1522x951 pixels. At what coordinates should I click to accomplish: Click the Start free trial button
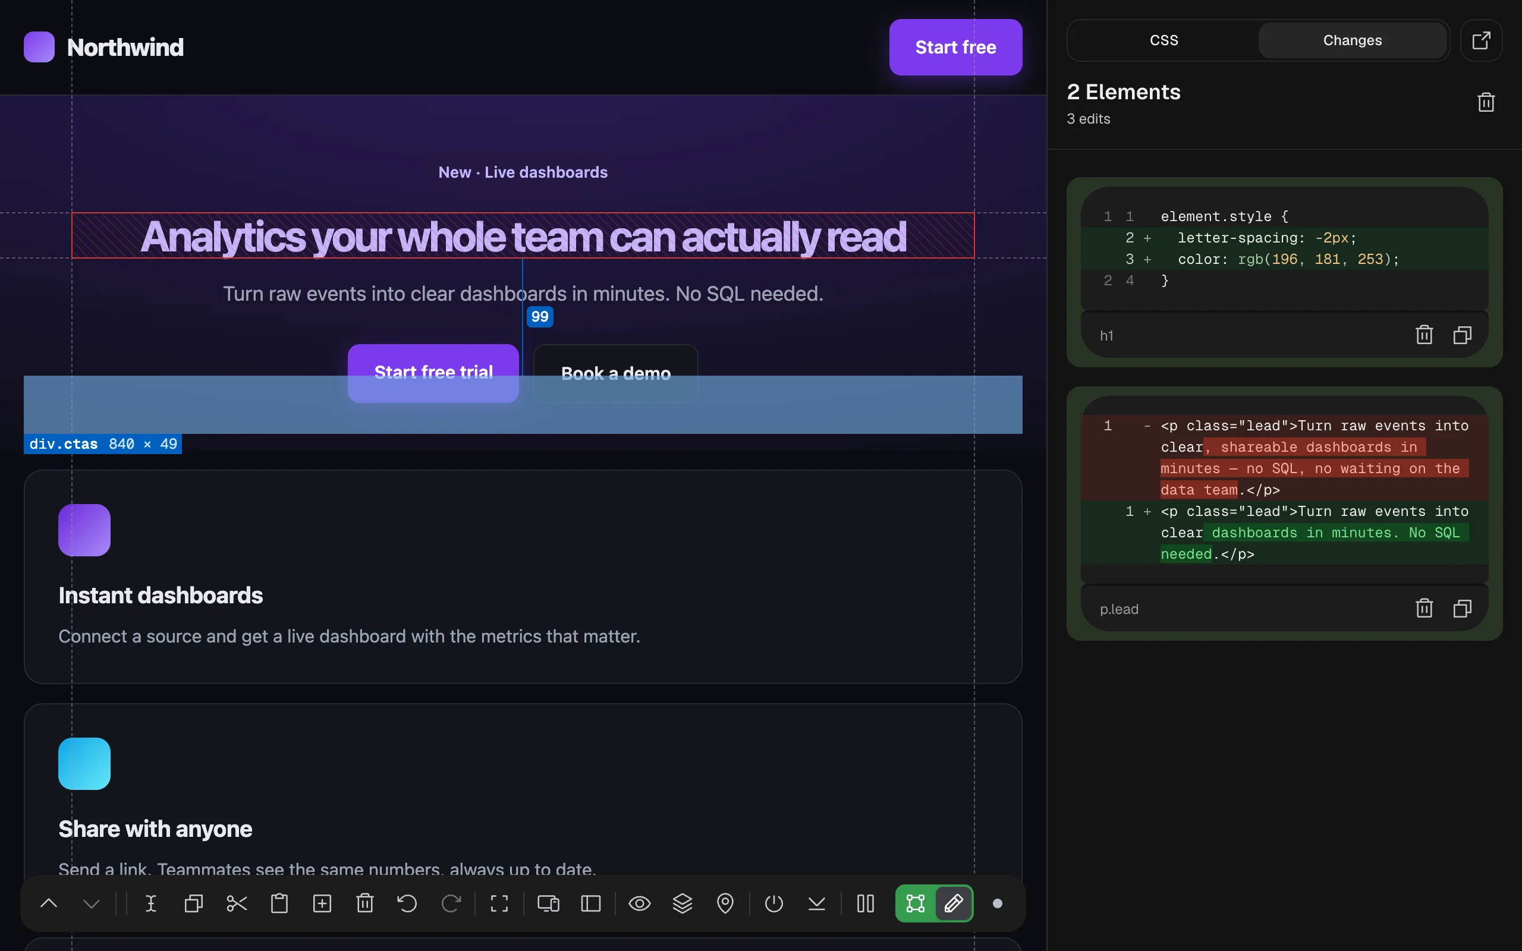[433, 373]
